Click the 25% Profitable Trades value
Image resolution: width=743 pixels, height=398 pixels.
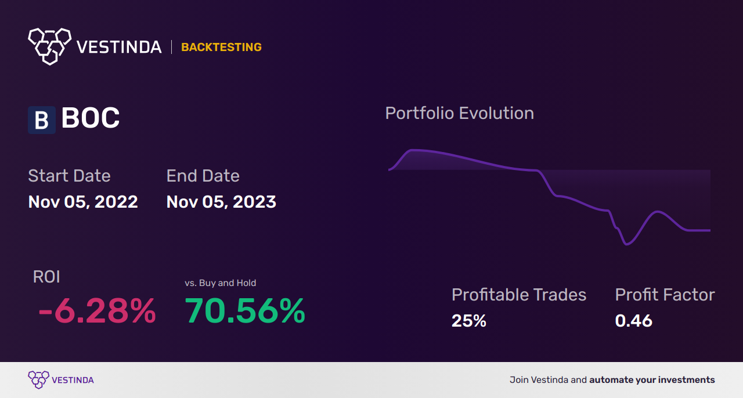[x=469, y=320]
